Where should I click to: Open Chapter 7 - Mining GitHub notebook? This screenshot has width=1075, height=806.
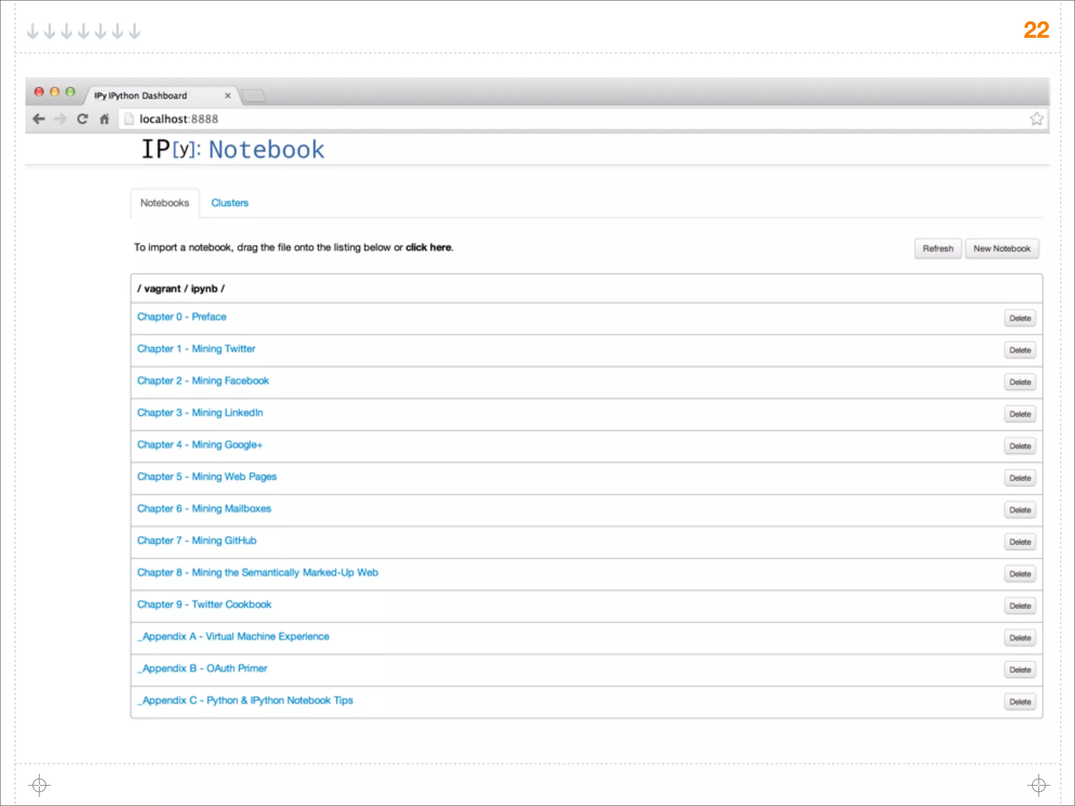coord(197,540)
